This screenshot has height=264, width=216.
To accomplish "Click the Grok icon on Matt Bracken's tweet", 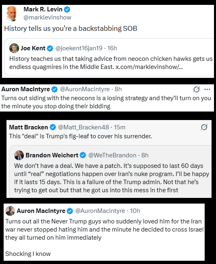I will 204,127.
